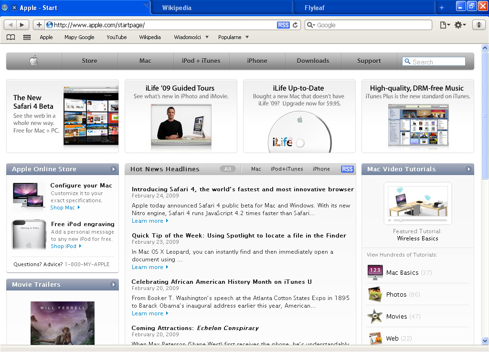
Task: Click the tutorial video progress slider
Action: point(418,220)
